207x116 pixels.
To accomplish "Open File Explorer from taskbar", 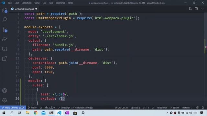I will (27, 113).
